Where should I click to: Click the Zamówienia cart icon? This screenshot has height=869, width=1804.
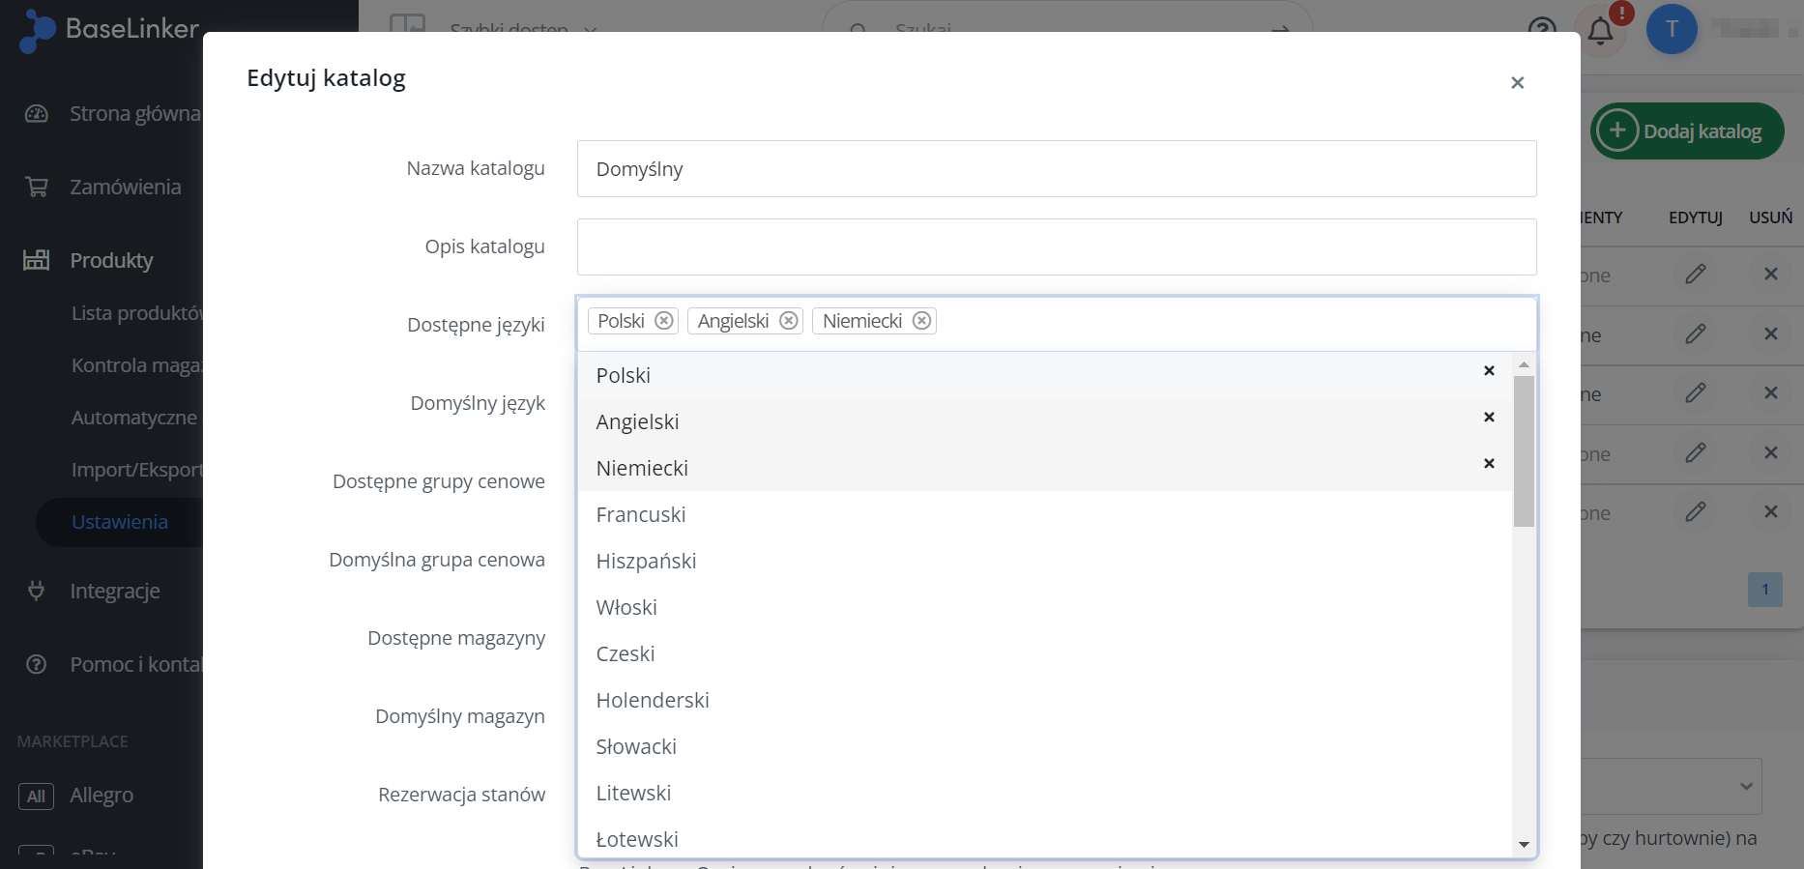point(36,187)
